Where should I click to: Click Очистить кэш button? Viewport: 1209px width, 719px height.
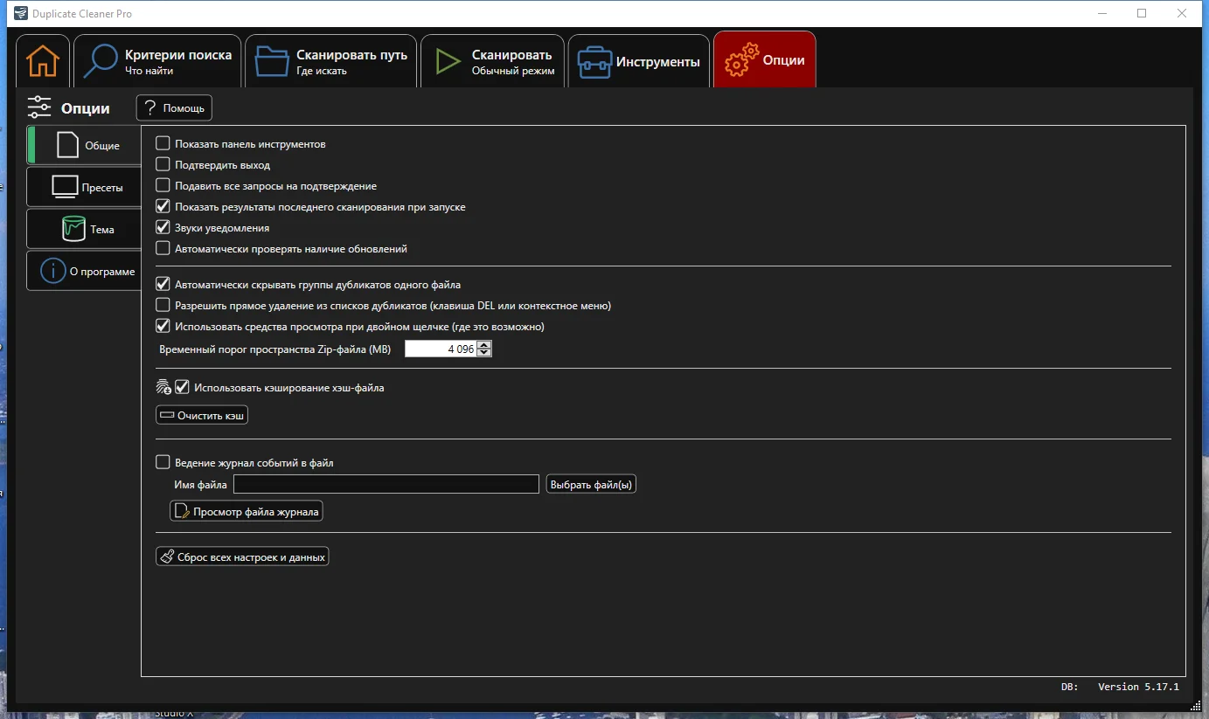[202, 415]
